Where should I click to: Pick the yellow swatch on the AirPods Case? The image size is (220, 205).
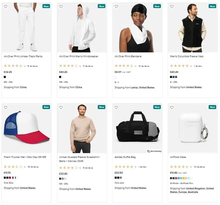click(x=183, y=178)
